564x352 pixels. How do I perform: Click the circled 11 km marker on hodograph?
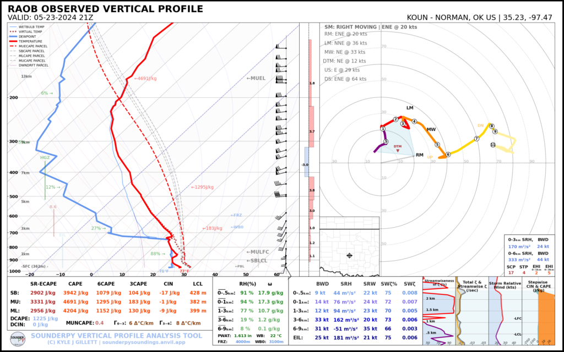click(493, 145)
